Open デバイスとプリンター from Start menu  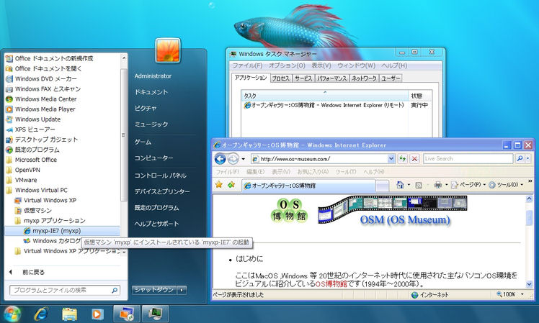(x=162, y=191)
